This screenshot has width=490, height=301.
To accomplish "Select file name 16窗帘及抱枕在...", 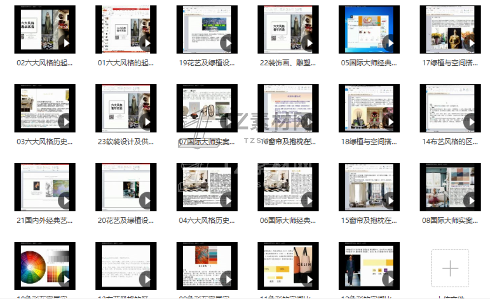I will 288,142.
